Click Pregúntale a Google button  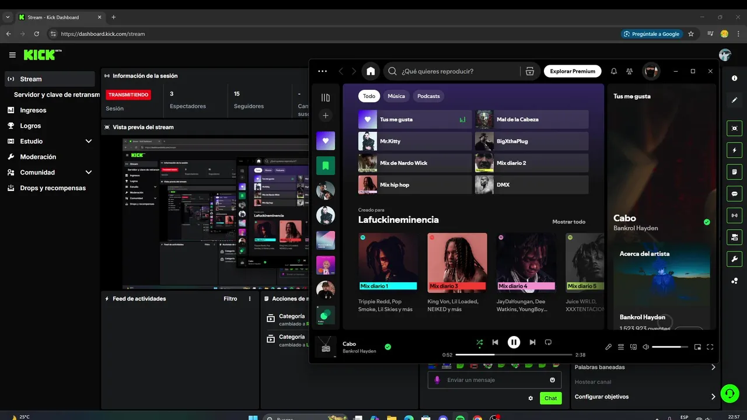(x=651, y=34)
